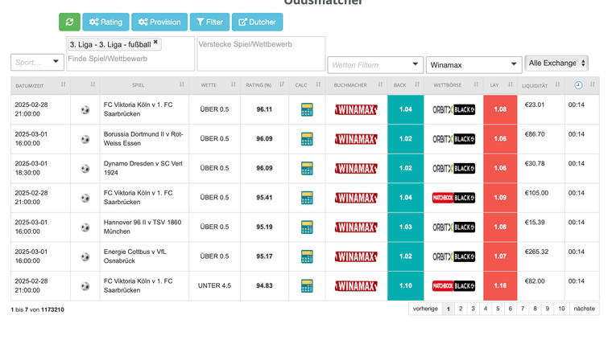612x340 pixels.
Task: Open the Filter button
Action: [x=209, y=22]
